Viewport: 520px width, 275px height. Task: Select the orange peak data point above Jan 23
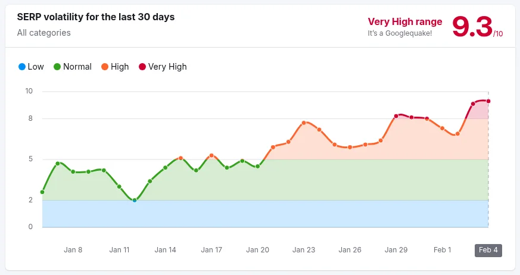click(x=304, y=123)
